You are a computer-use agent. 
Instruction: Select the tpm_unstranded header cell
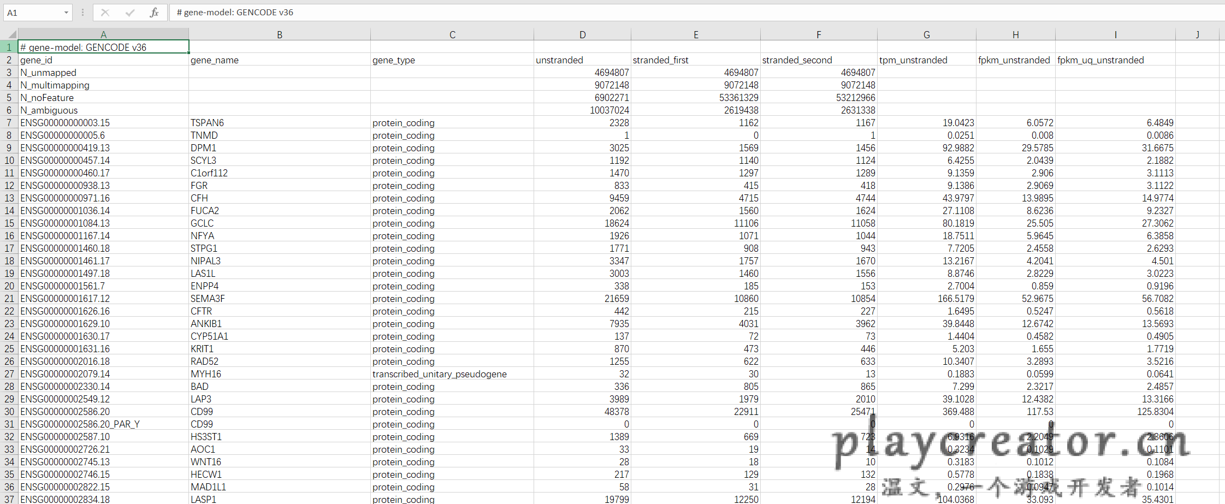coord(926,60)
